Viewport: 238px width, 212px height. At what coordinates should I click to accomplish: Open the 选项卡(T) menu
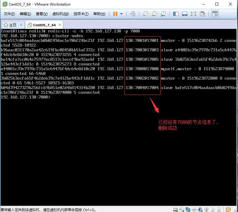click(x=81, y=14)
